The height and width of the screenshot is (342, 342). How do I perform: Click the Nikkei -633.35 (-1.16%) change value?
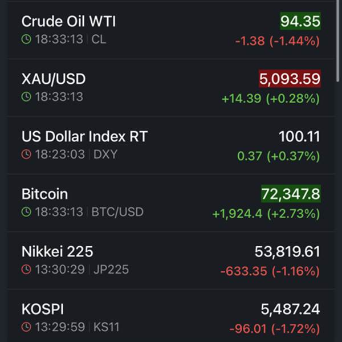coord(270,271)
